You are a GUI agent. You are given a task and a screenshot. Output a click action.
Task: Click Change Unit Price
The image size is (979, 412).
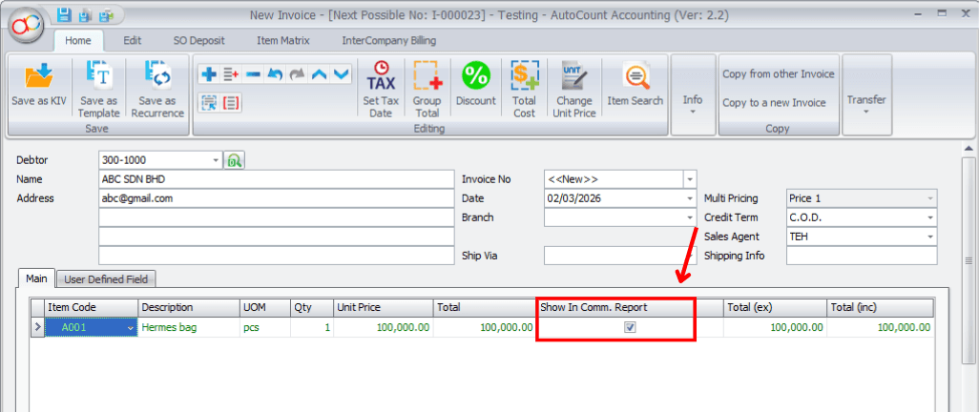[x=573, y=88]
